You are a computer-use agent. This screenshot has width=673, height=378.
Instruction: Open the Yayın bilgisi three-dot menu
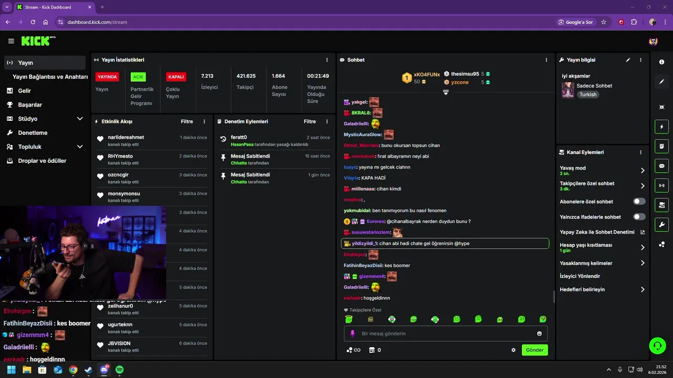(640, 60)
